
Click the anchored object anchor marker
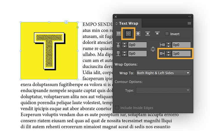coord(66,22)
